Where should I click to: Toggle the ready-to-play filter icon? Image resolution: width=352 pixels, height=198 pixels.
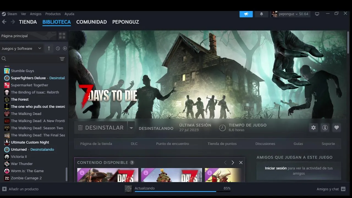coord(65,48)
